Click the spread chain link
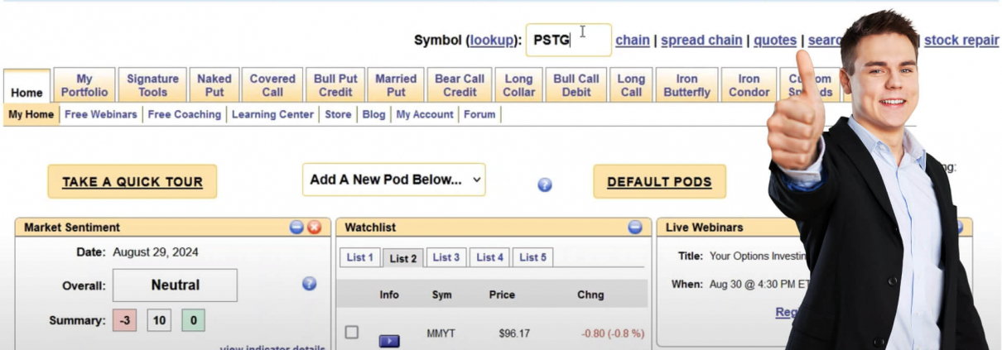 (x=701, y=40)
